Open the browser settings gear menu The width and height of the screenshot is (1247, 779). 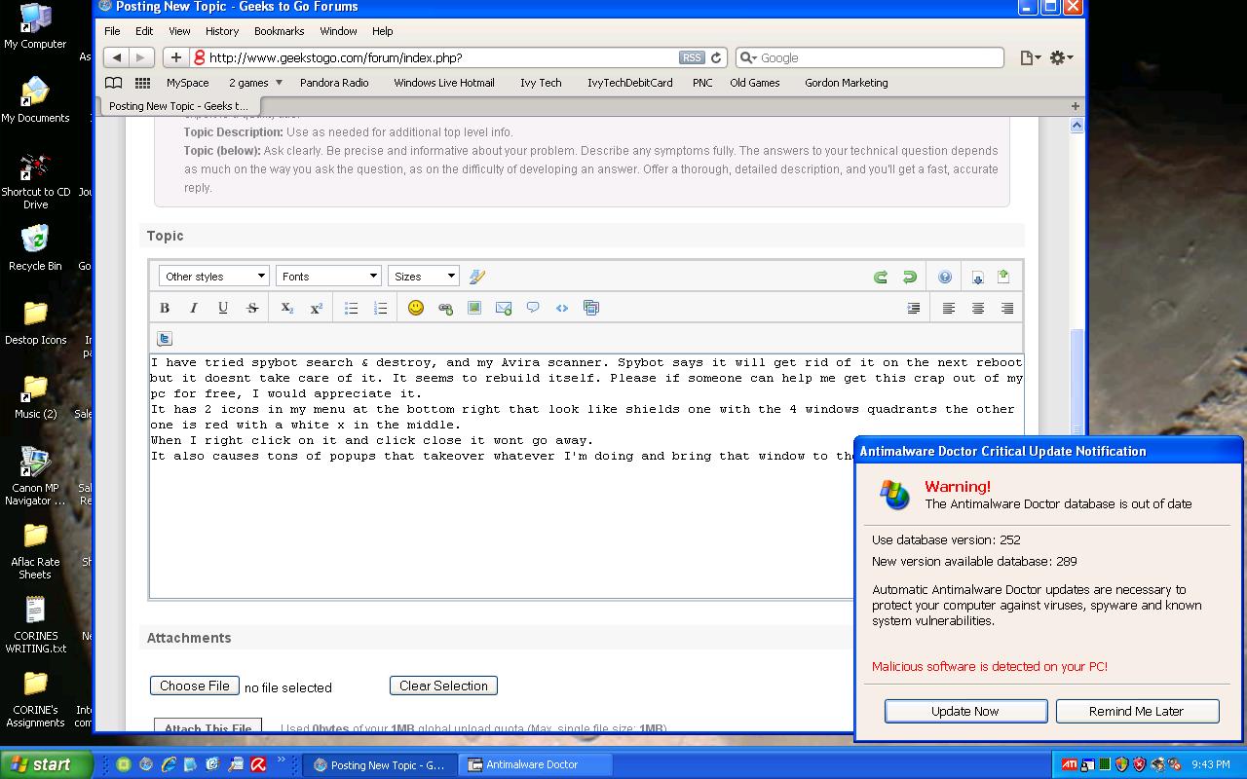[x=1061, y=57]
